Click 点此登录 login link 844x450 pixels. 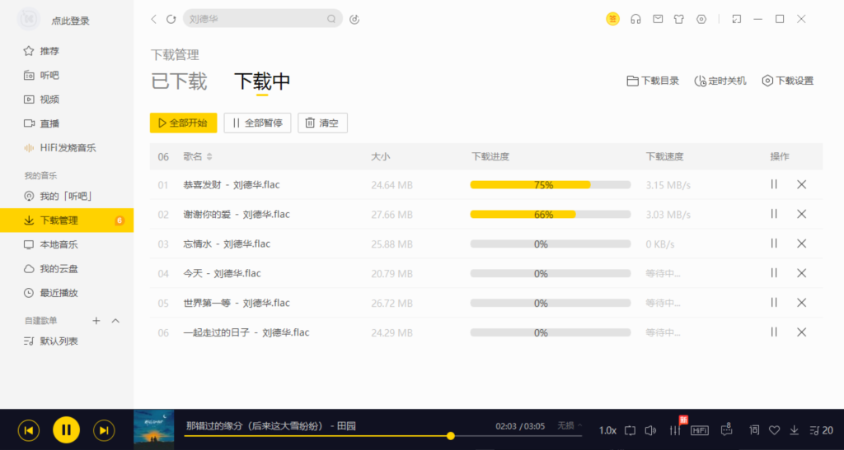coord(71,21)
